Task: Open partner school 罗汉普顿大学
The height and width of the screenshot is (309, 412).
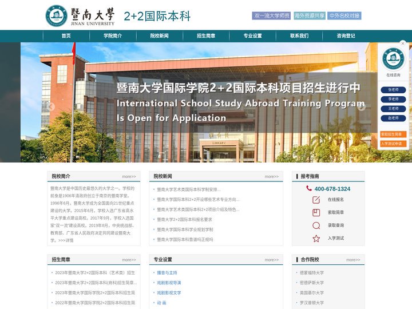Action: click(312, 303)
